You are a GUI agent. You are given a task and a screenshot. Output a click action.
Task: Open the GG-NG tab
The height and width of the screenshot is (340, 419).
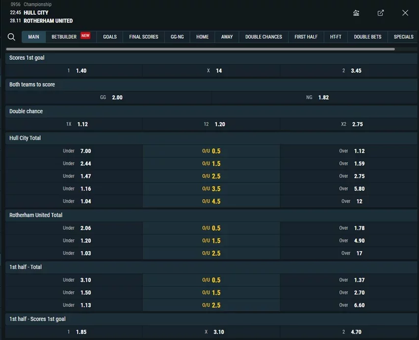coord(177,37)
